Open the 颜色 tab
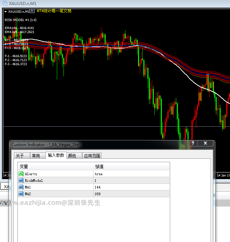This screenshot has height=242, width=230. click(74, 155)
